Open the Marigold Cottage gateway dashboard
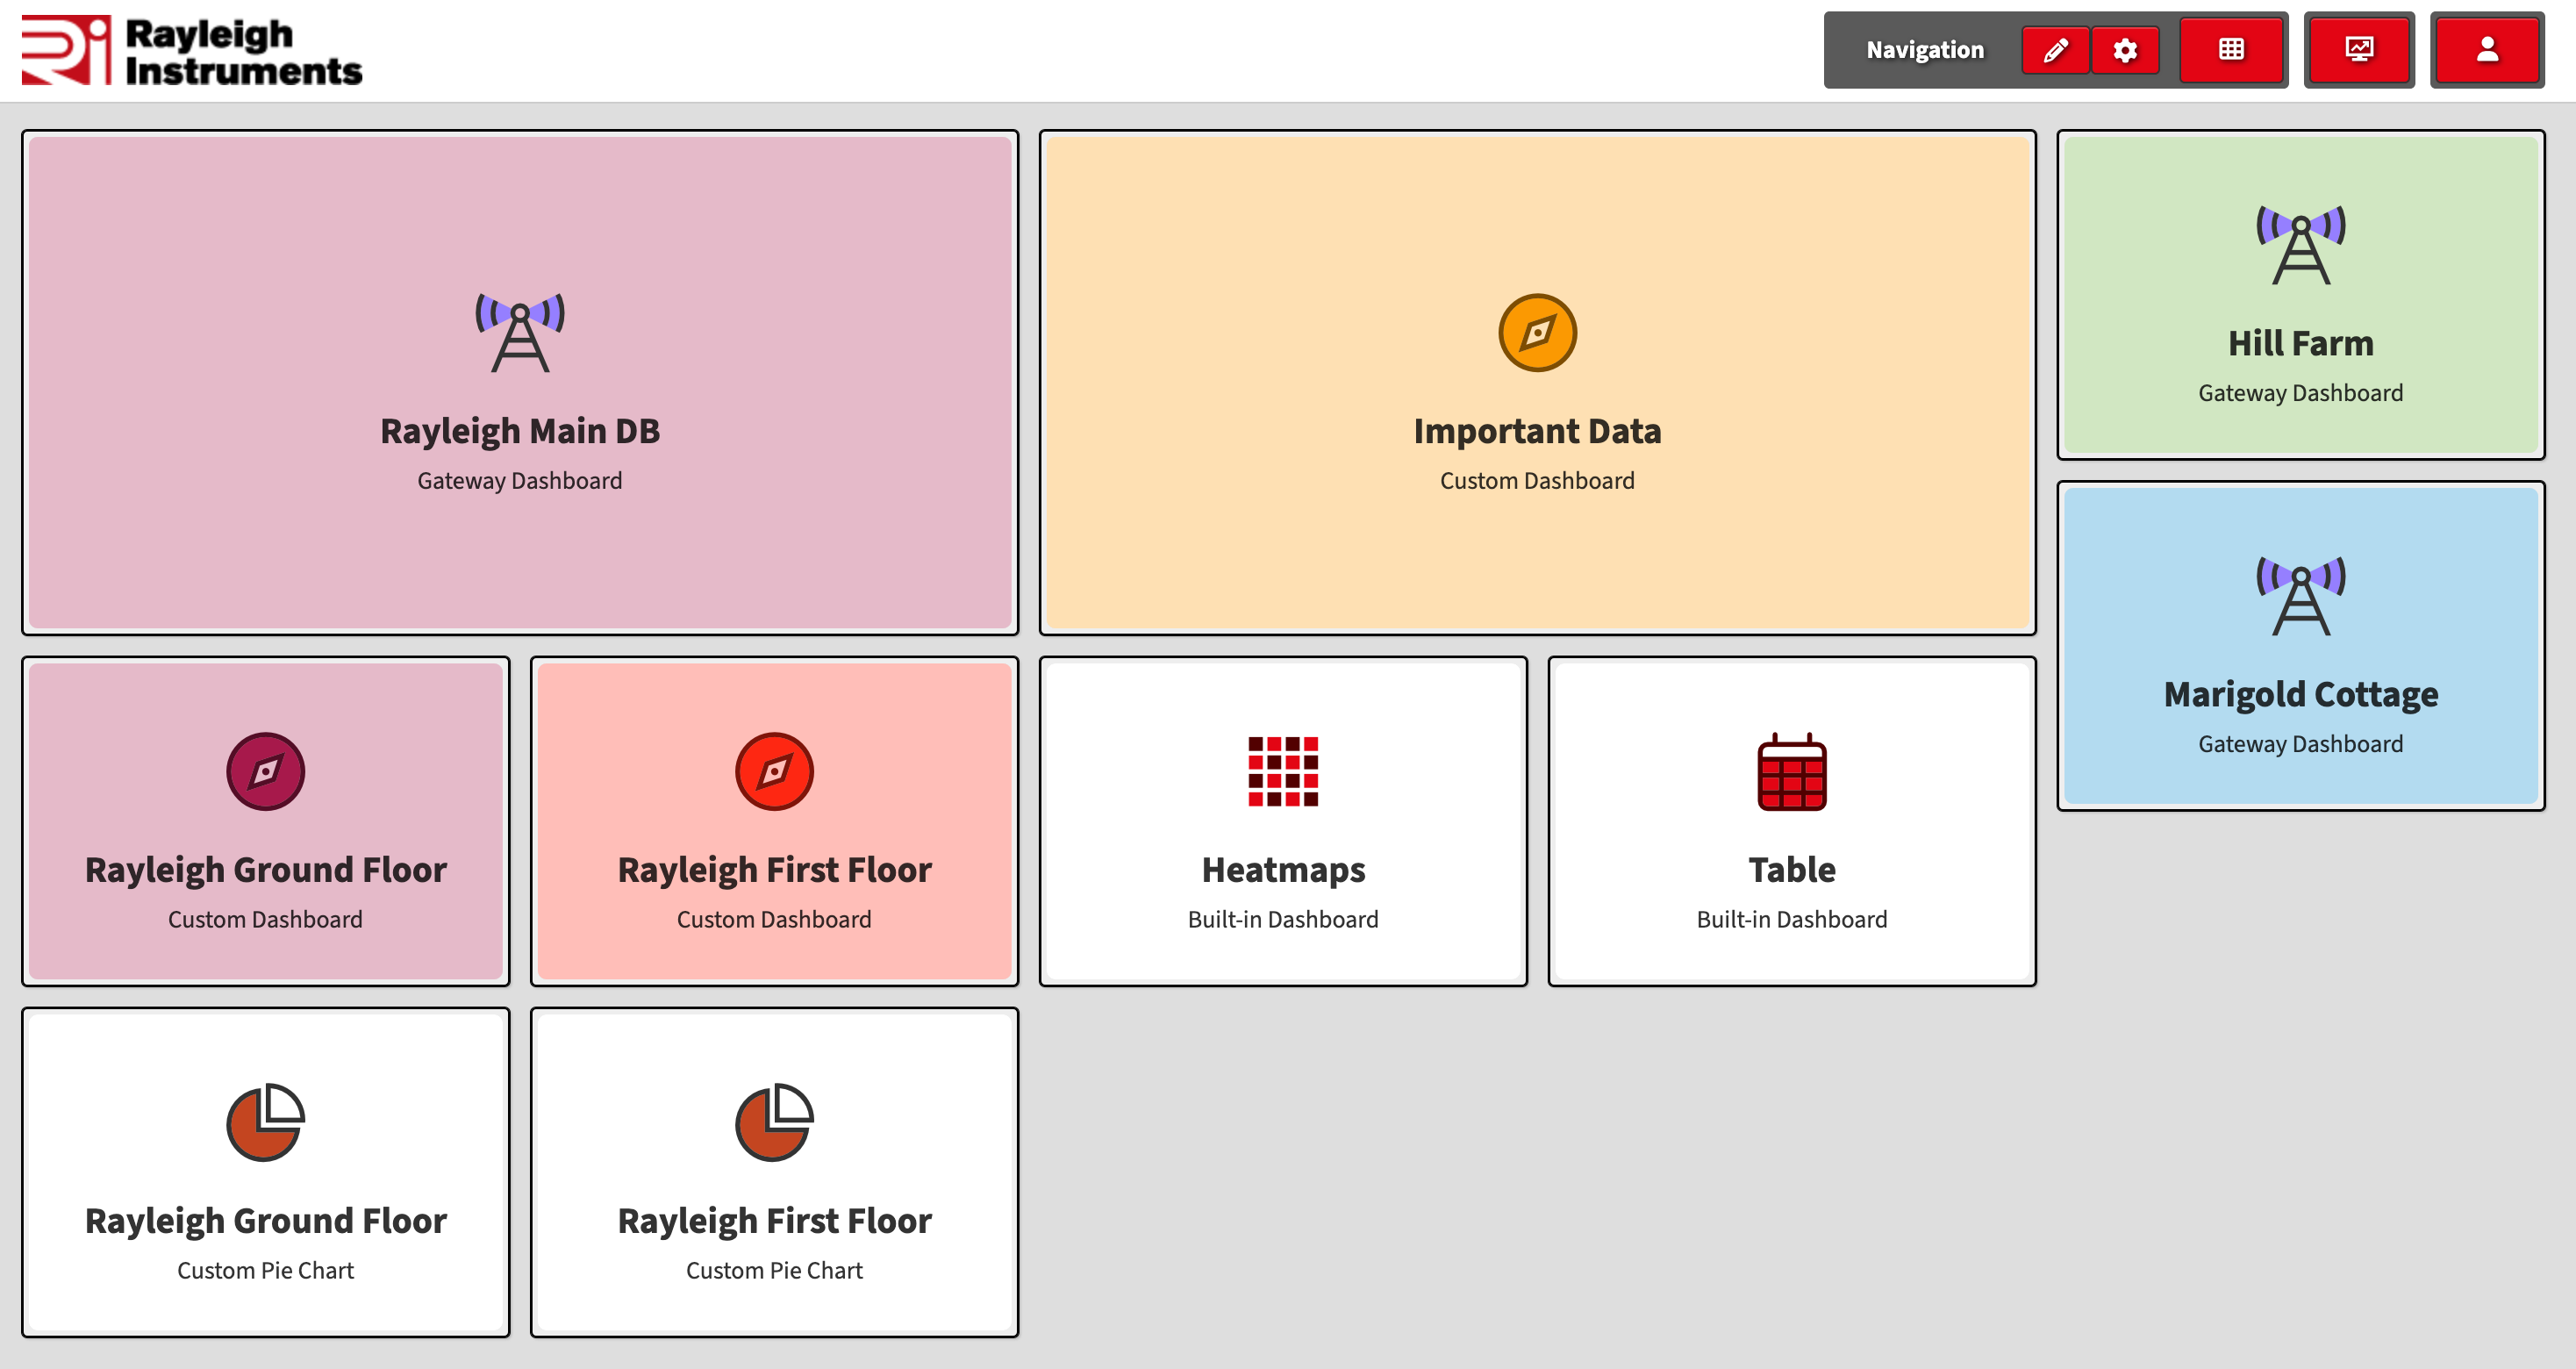 click(x=2300, y=645)
